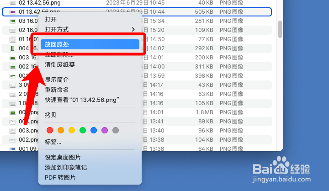Select 显示简介 from the menu
The image size is (329, 191).
pyautogui.click(x=57, y=80)
